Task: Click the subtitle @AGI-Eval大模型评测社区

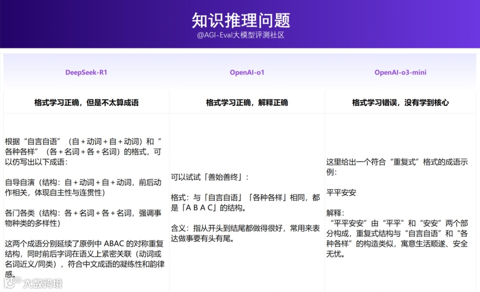Action: (240, 35)
